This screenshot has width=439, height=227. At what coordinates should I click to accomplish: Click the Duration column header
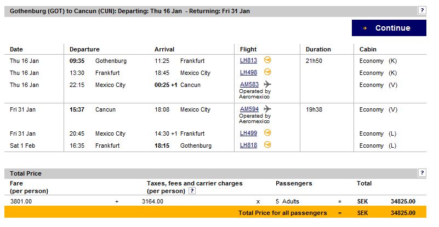[318, 49]
